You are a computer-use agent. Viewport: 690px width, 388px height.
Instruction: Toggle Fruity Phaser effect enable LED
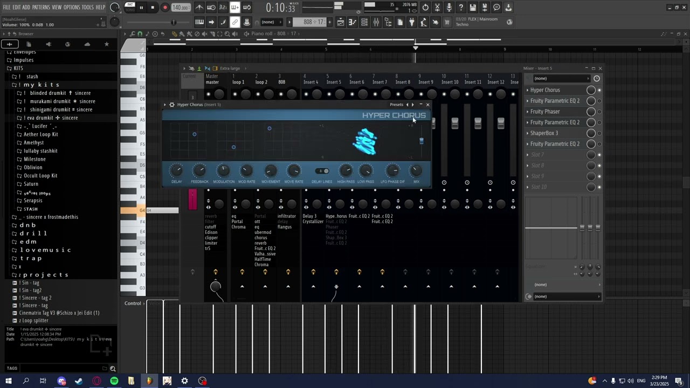coord(599,112)
